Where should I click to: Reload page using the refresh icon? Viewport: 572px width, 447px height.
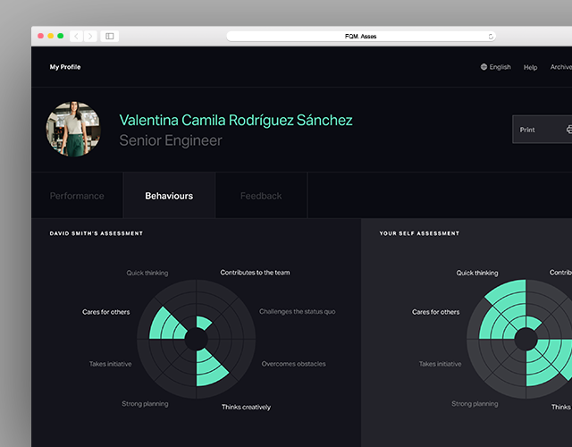tap(491, 37)
